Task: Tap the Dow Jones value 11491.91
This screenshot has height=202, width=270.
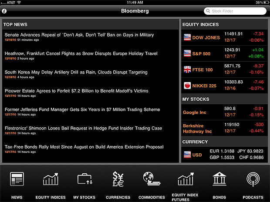Action: pyautogui.click(x=233, y=34)
